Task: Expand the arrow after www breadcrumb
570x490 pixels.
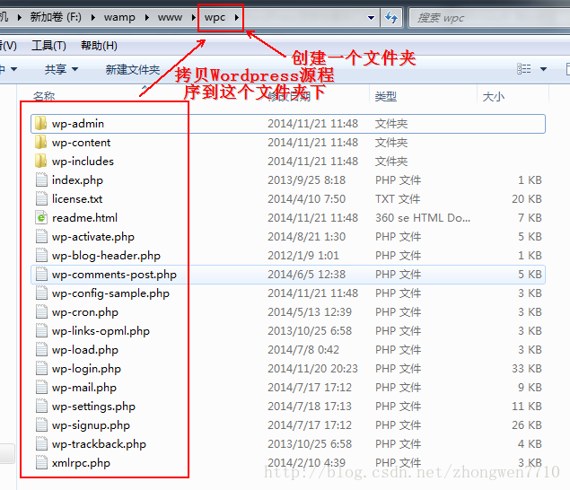Action: [x=193, y=17]
